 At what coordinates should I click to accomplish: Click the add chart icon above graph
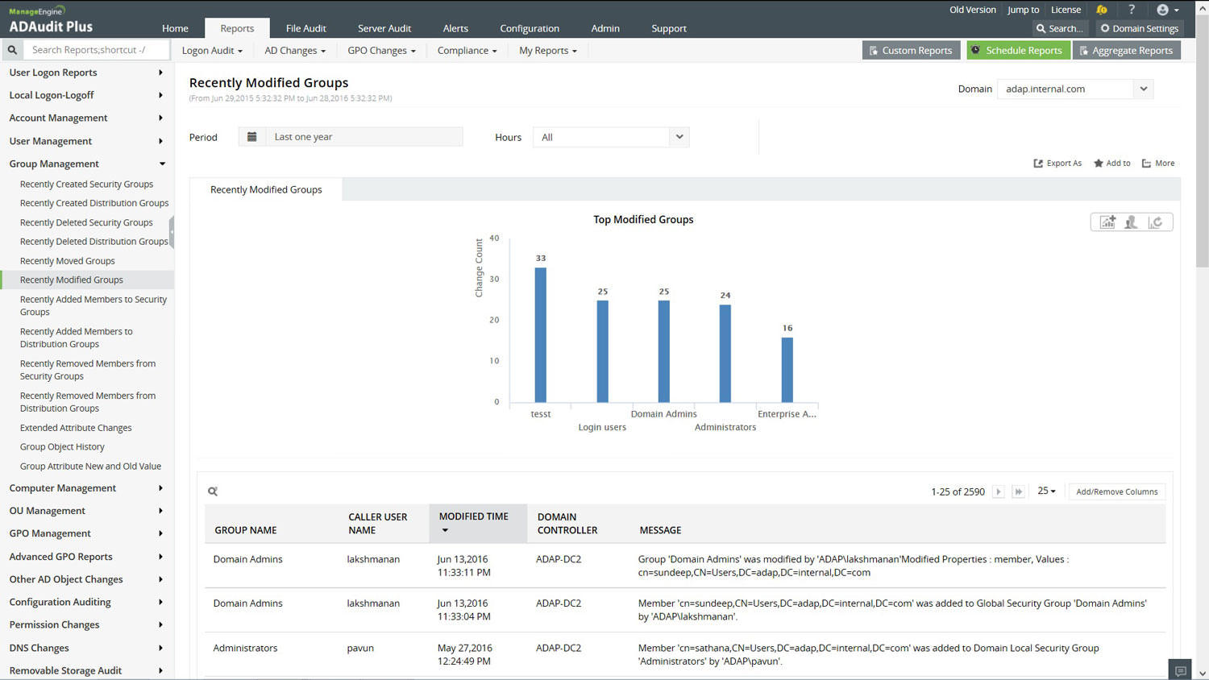point(1107,222)
